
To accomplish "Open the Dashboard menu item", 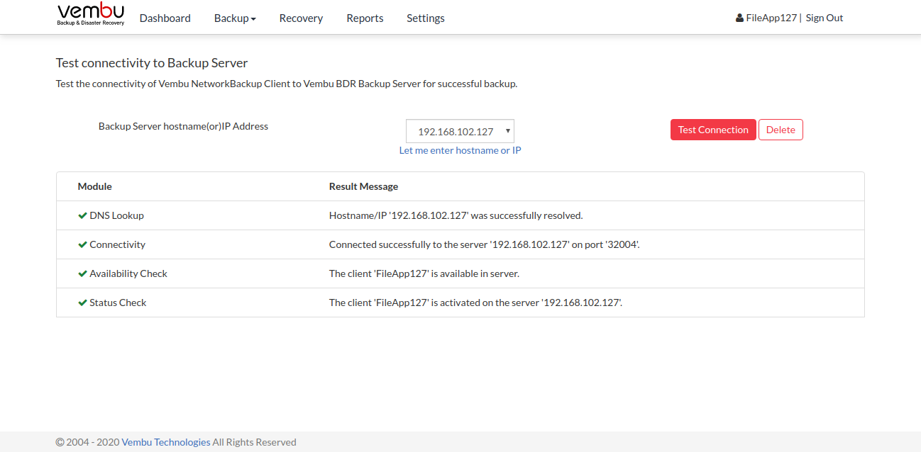I will coord(165,18).
